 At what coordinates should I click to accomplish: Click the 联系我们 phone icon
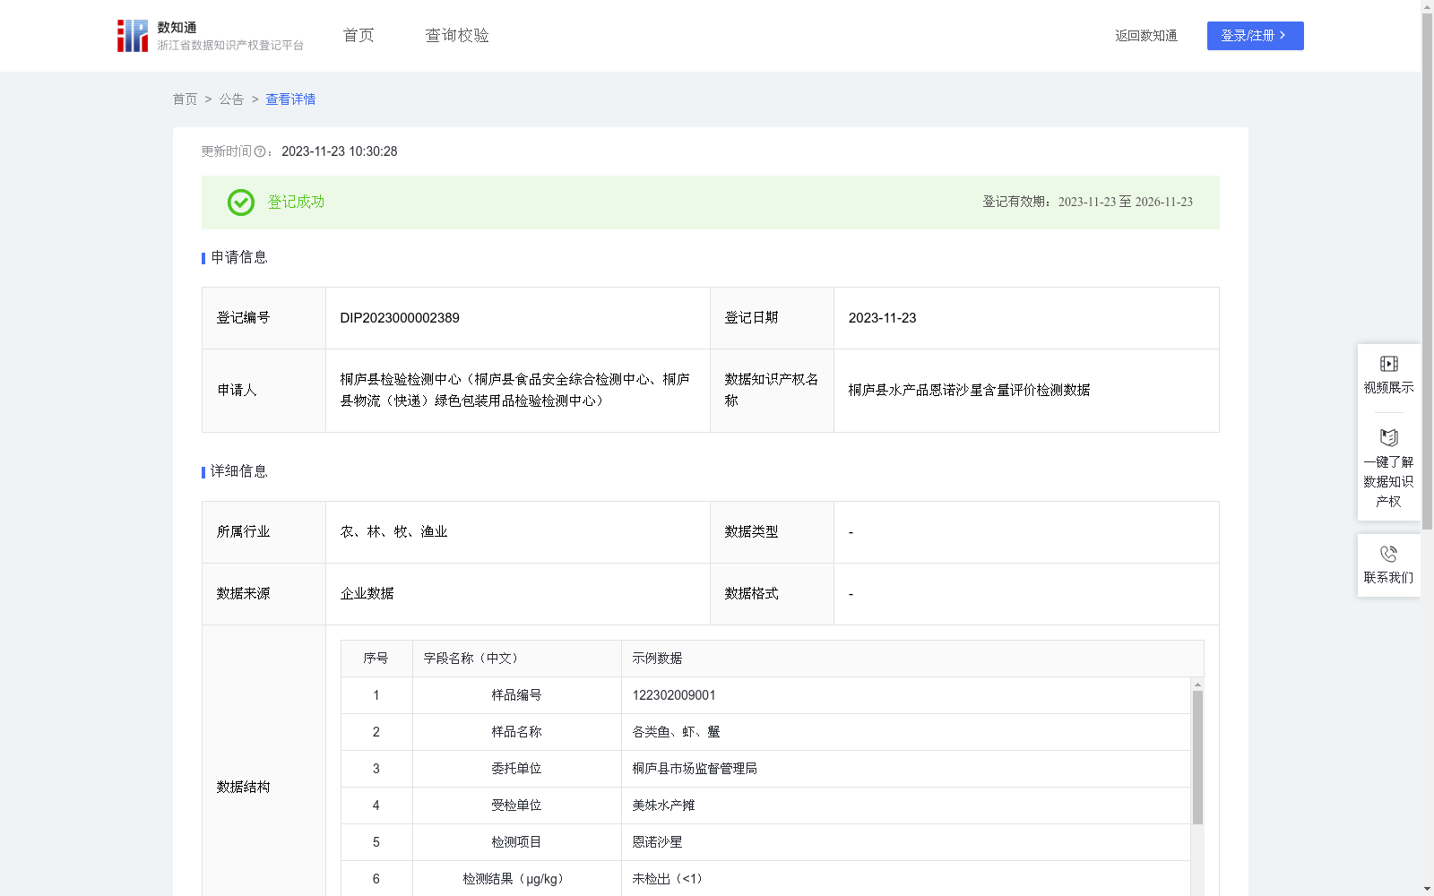coord(1388,554)
